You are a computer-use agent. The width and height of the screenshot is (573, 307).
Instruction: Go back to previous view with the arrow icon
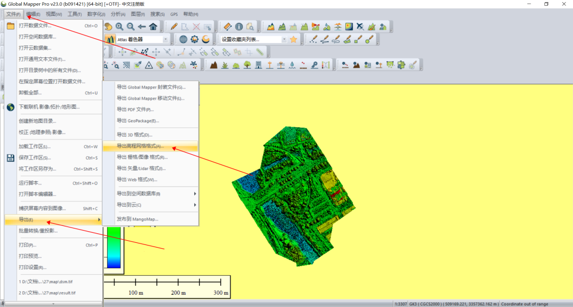pyautogui.click(x=142, y=27)
